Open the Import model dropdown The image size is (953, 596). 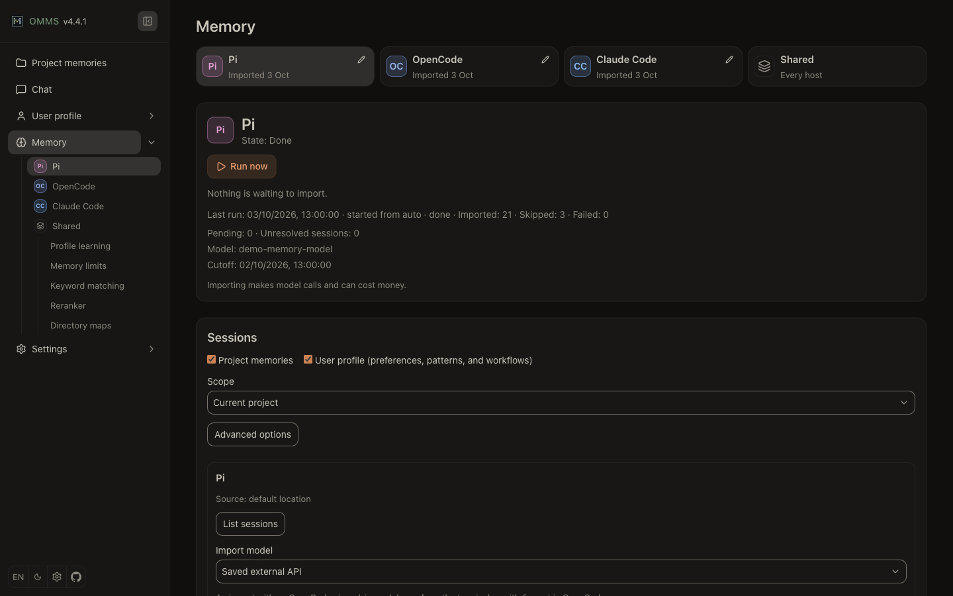[561, 571]
